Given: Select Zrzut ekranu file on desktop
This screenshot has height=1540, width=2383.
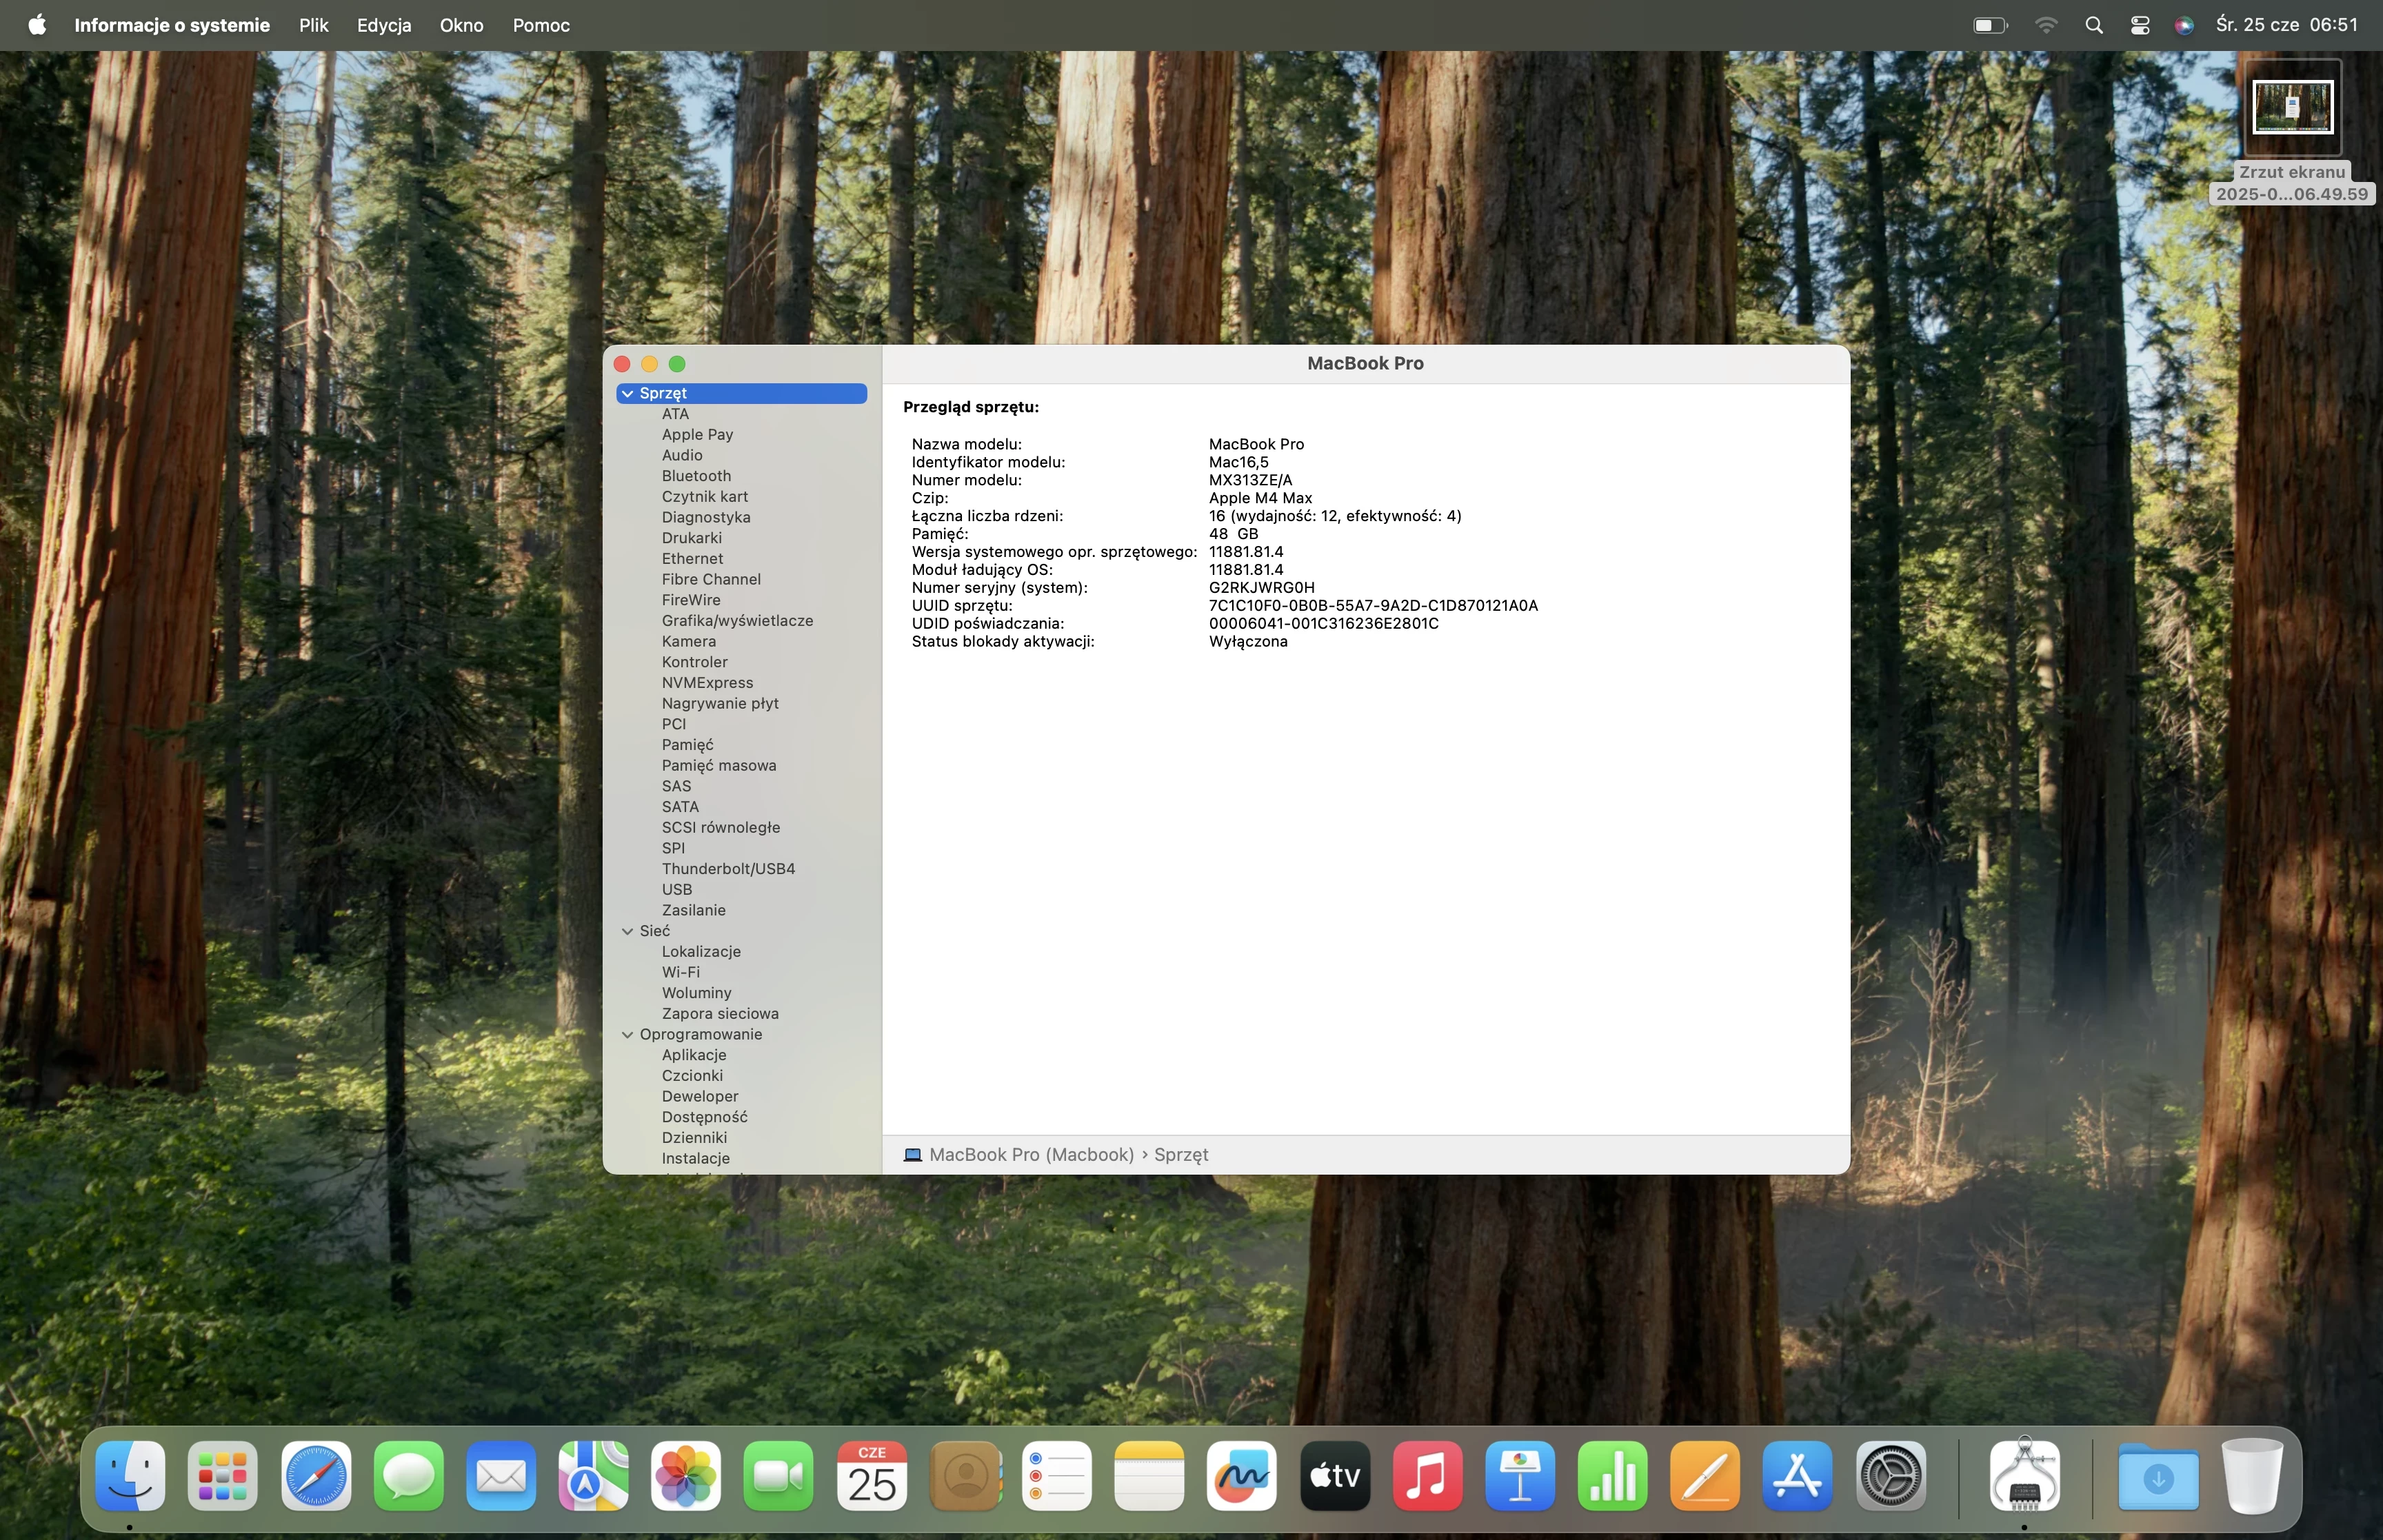Looking at the screenshot, I should pos(2292,132).
